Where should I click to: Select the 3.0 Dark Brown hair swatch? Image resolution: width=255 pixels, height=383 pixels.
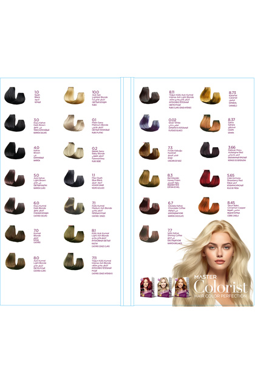pos(15,123)
